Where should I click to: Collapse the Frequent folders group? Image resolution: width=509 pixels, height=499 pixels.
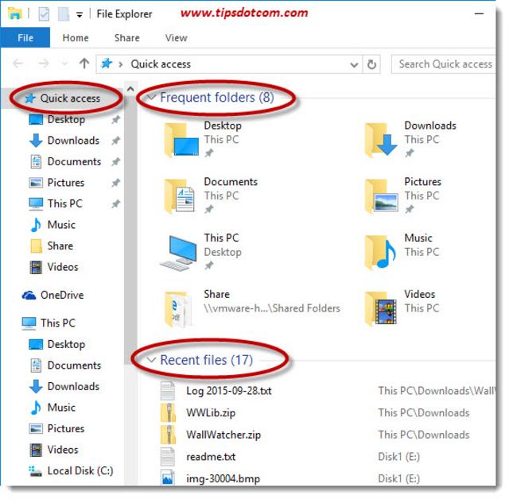[x=151, y=97]
